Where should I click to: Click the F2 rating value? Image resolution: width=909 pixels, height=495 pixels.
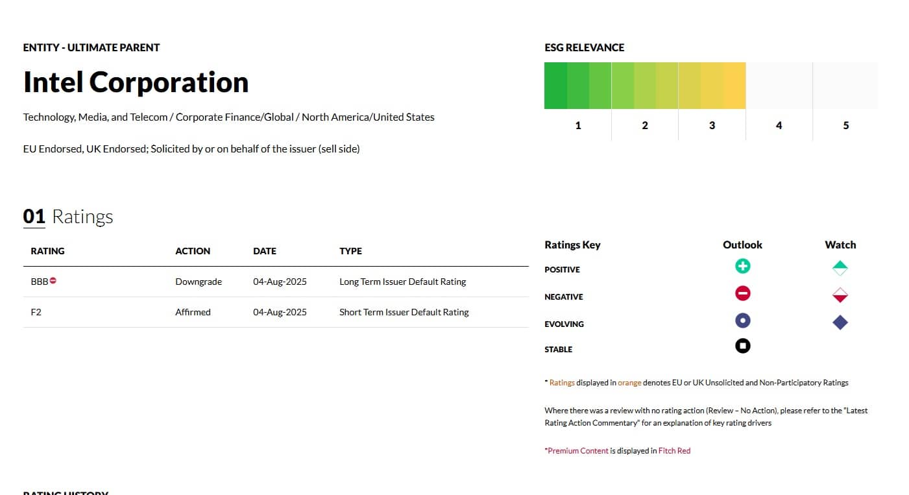[x=36, y=312]
